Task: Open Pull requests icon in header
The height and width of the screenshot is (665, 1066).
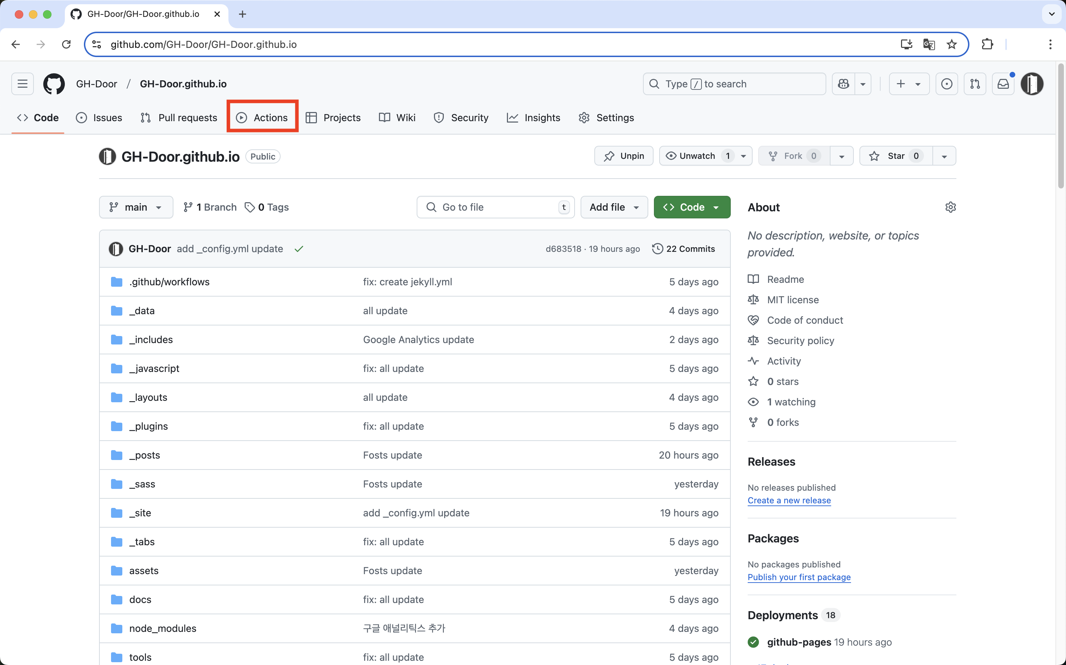Action: (975, 83)
